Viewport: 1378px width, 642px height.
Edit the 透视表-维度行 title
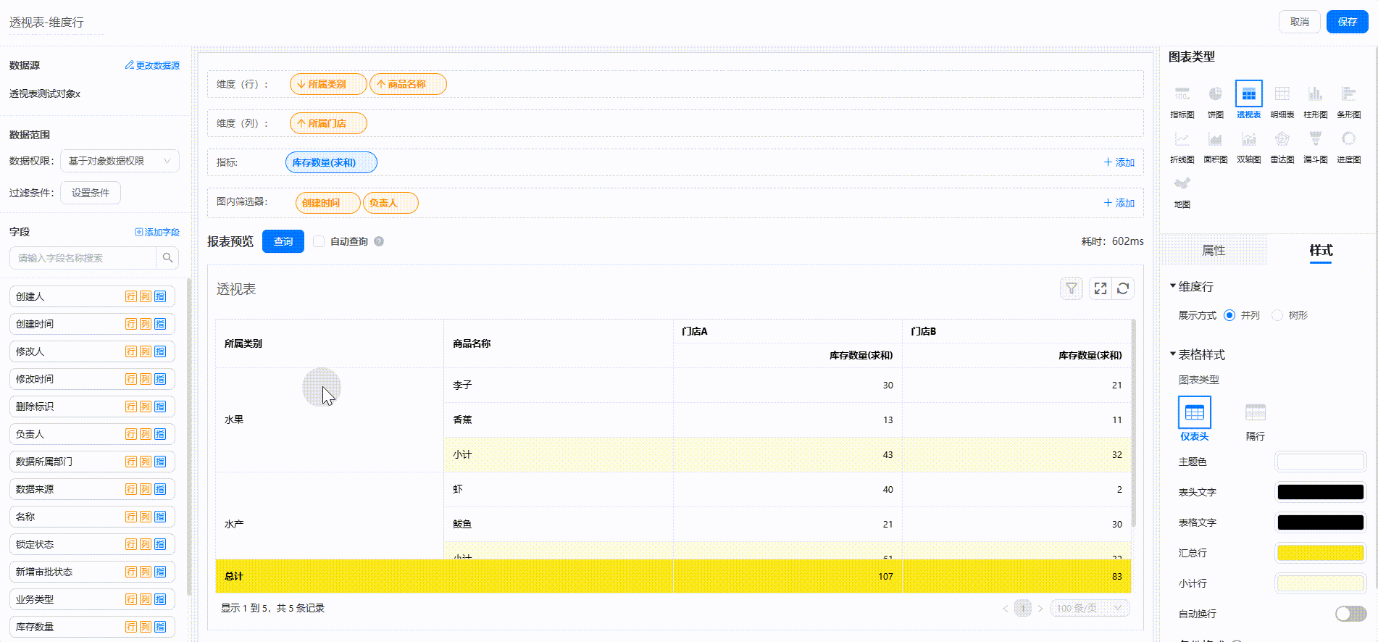[x=56, y=22]
